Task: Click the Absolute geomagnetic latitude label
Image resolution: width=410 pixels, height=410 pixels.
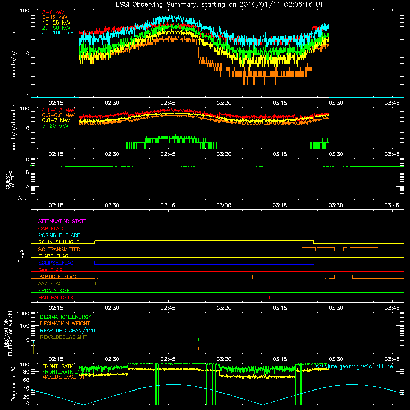Action: click(x=354, y=366)
